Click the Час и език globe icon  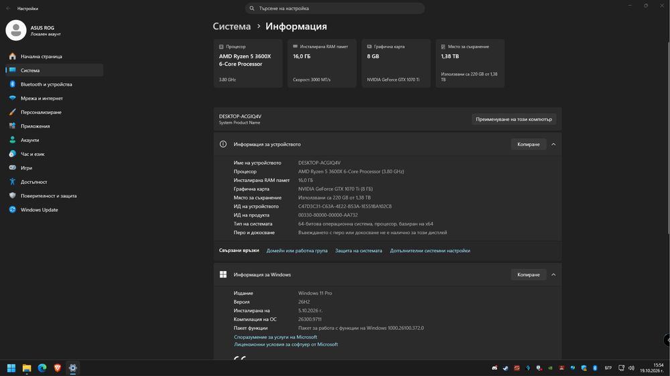click(x=12, y=154)
